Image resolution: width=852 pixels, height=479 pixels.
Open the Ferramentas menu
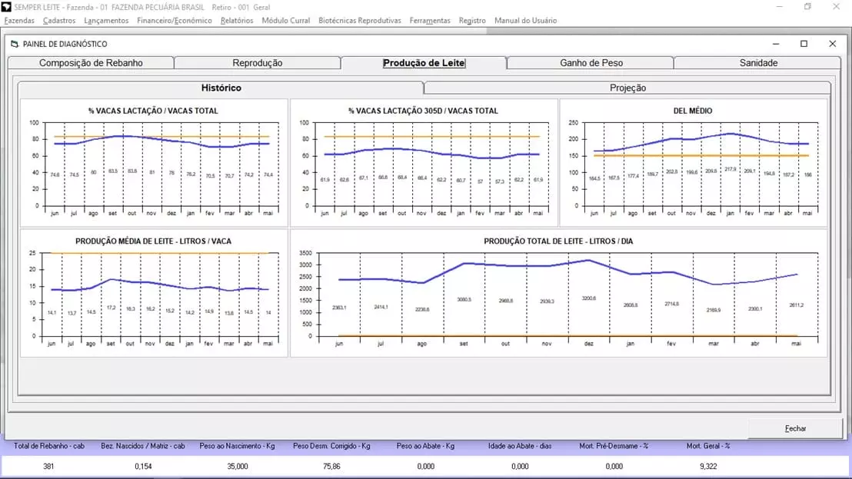click(x=430, y=21)
